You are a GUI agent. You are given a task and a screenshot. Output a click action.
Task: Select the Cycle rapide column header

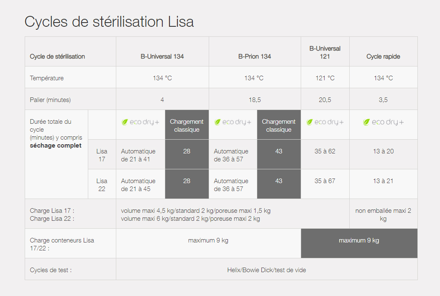(383, 56)
